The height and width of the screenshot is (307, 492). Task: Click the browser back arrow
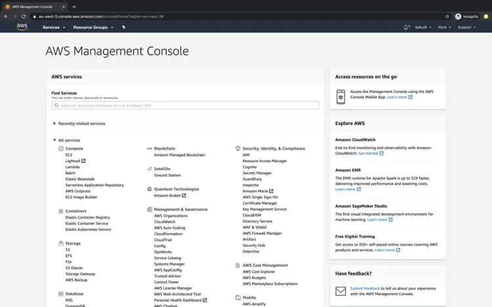[6, 16]
